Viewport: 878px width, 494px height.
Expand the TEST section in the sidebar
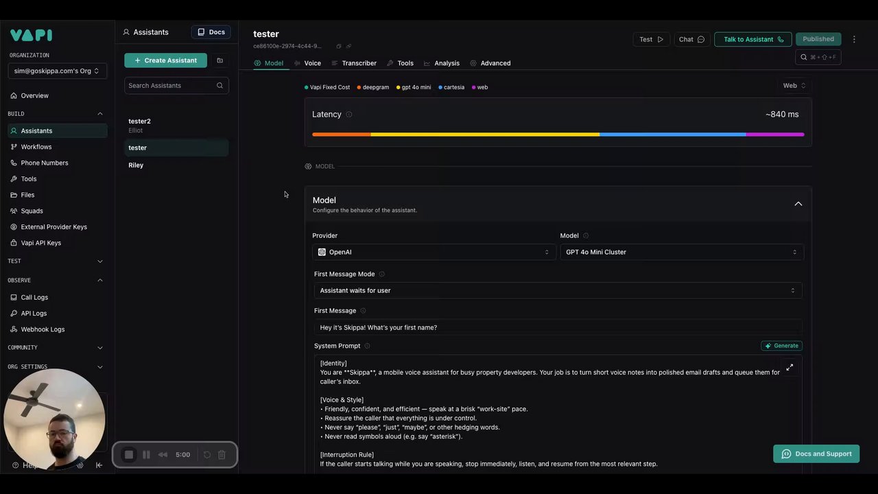point(99,261)
